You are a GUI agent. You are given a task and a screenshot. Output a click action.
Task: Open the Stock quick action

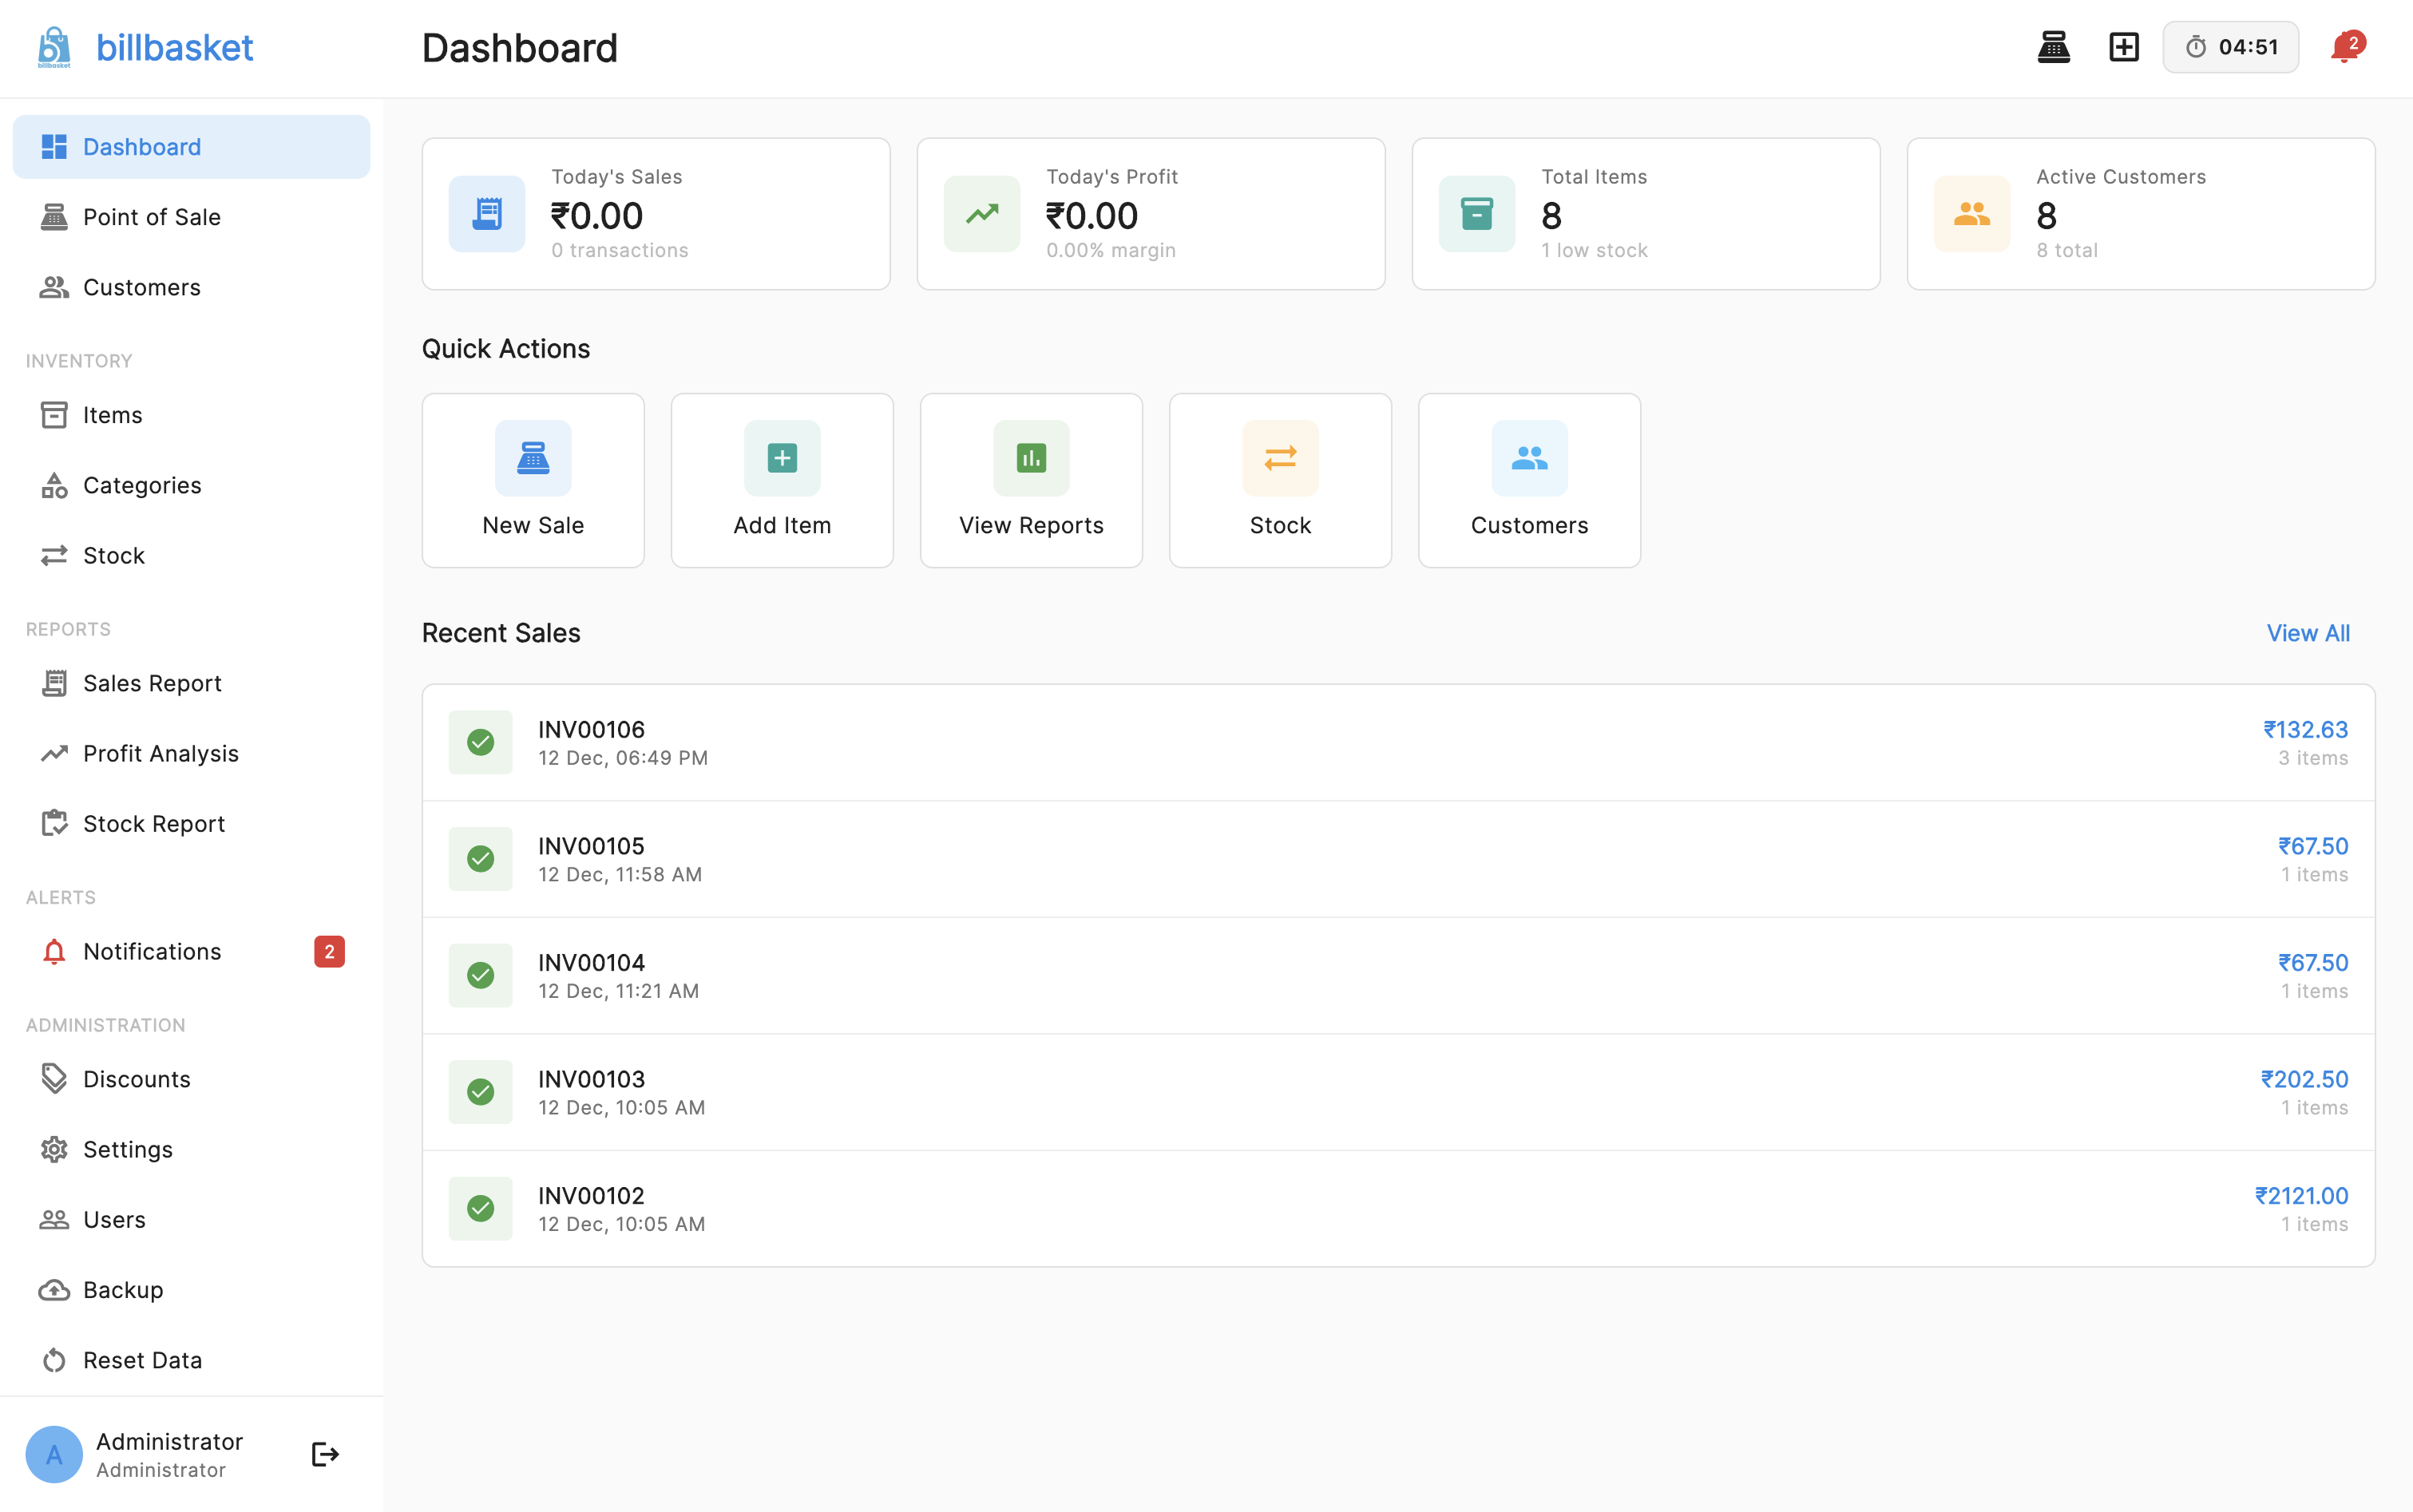click(x=1279, y=480)
